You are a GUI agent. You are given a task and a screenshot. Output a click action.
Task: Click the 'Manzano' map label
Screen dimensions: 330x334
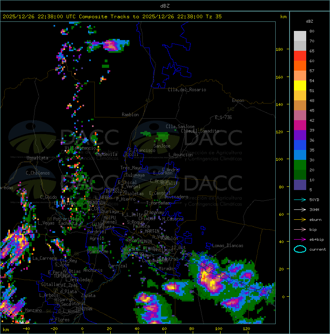(x=33, y=310)
